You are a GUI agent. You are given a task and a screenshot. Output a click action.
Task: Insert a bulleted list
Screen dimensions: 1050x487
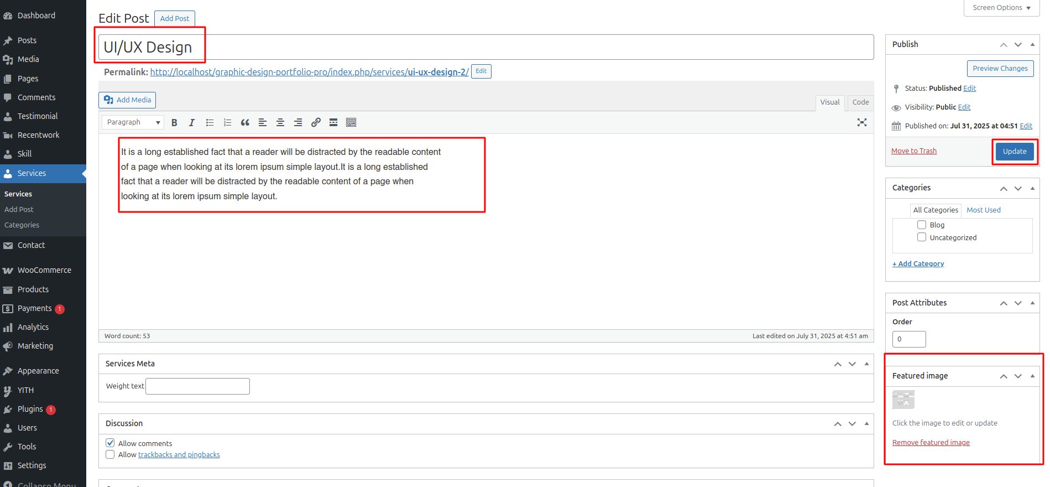point(210,123)
